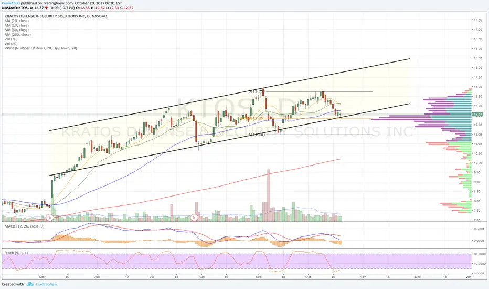
Task: Click the 'Sep' date axis label
Action: [x=259, y=277]
